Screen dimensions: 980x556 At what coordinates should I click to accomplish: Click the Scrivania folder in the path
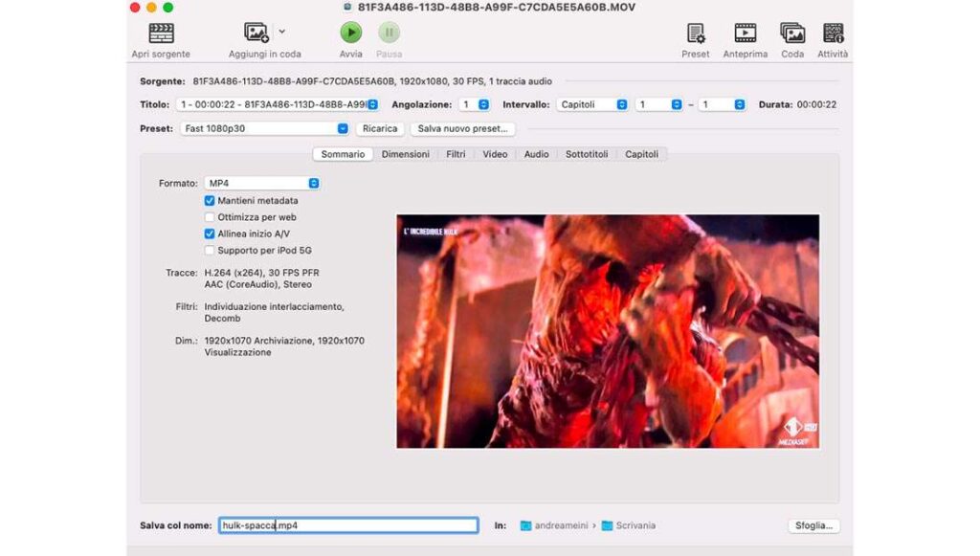pos(628,525)
